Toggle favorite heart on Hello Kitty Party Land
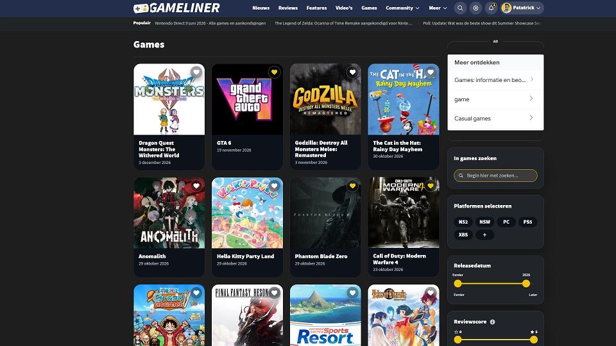Image resolution: width=616 pixels, height=346 pixels. (x=274, y=186)
